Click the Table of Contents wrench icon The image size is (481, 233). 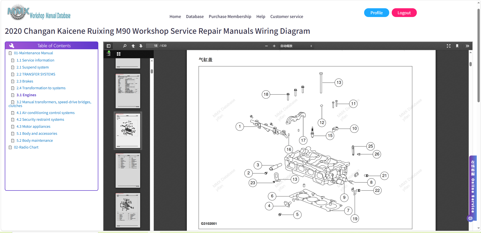[x=12, y=45]
